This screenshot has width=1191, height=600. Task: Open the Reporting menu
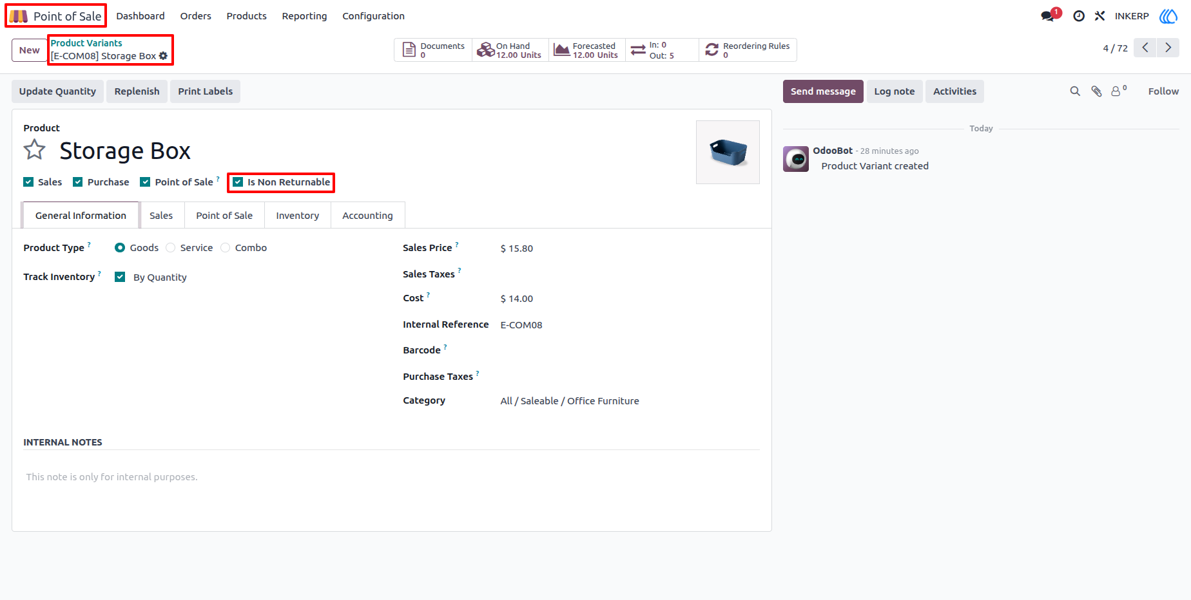(304, 16)
